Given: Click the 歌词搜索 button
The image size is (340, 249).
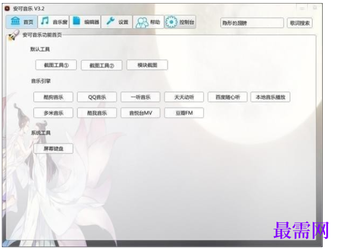Looking at the screenshot, I should click(x=300, y=23).
